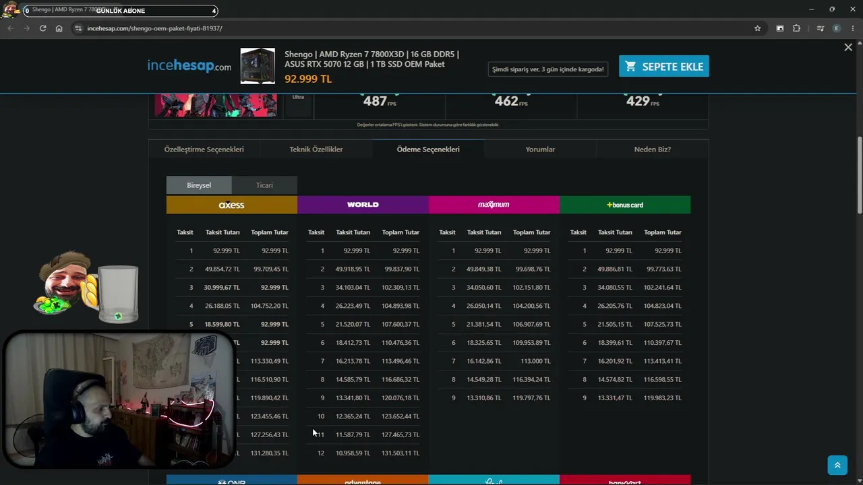Screen dimensions: 863x485
Task: Click WORLD total 116.686,32 TL
Action: (x=400, y=379)
